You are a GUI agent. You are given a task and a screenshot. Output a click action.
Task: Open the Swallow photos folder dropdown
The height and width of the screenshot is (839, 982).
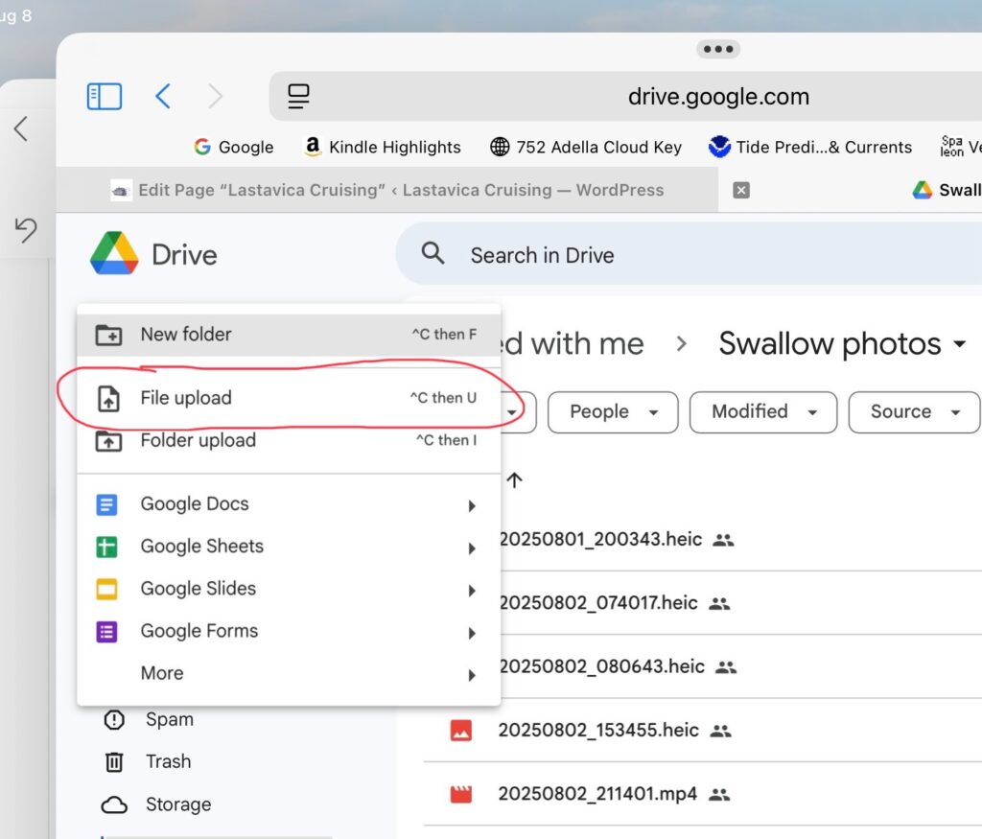pyautogui.click(x=842, y=343)
